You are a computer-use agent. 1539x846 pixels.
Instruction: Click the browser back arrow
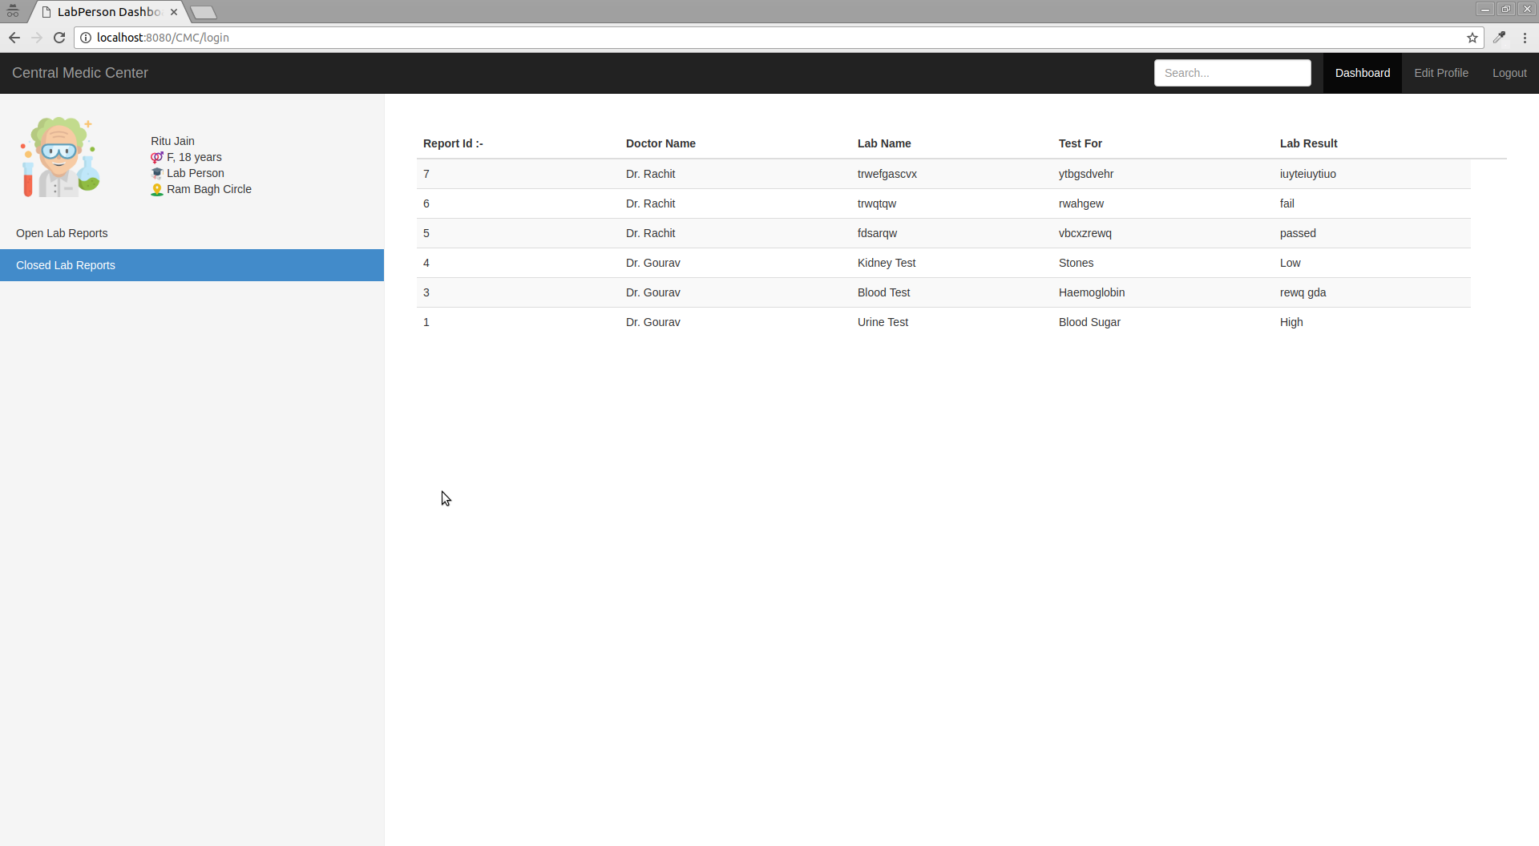[x=14, y=38]
